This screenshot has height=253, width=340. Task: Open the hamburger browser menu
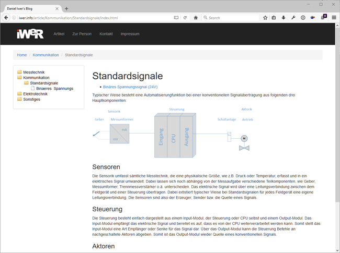coord(334,18)
